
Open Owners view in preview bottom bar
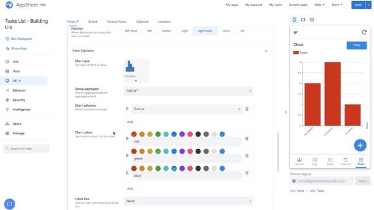pos(299,162)
